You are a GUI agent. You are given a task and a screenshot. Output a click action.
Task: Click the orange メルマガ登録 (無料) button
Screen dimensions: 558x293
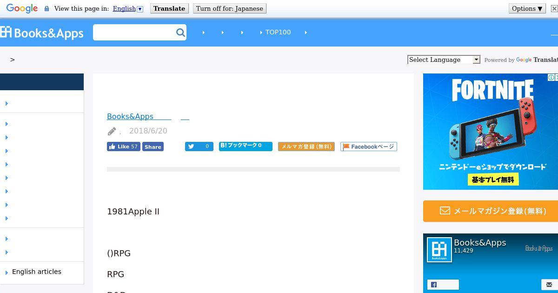306,146
